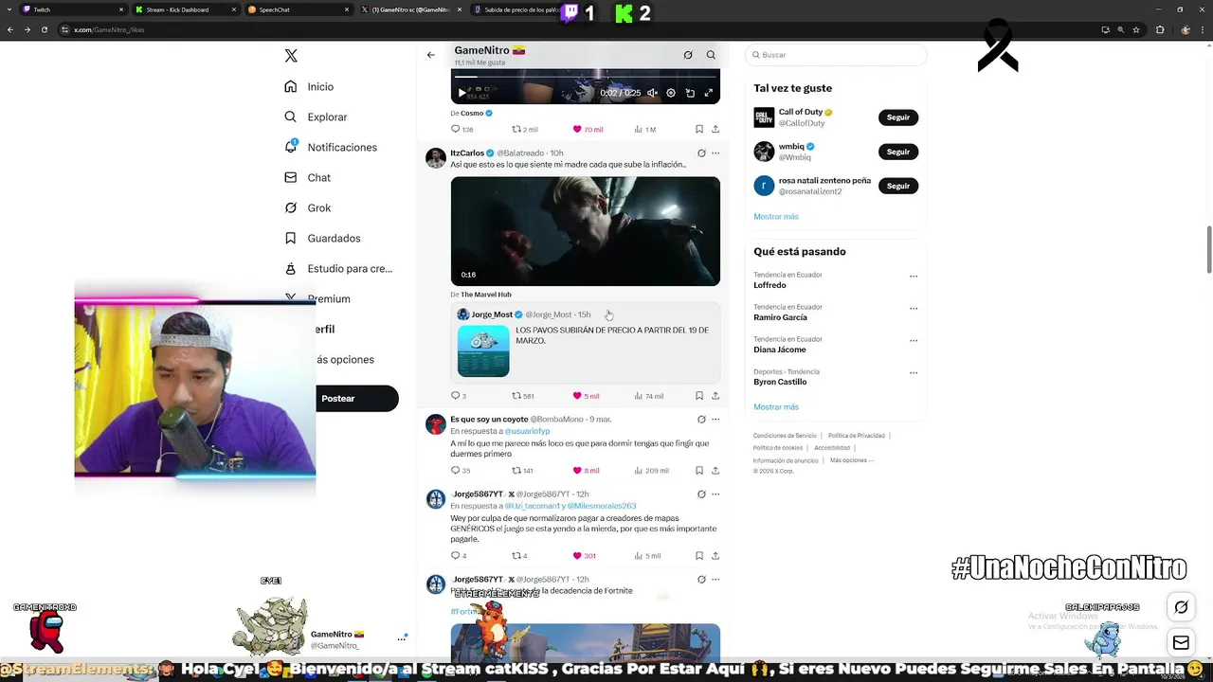Unlike the post with 70 mil likes

click(588, 129)
